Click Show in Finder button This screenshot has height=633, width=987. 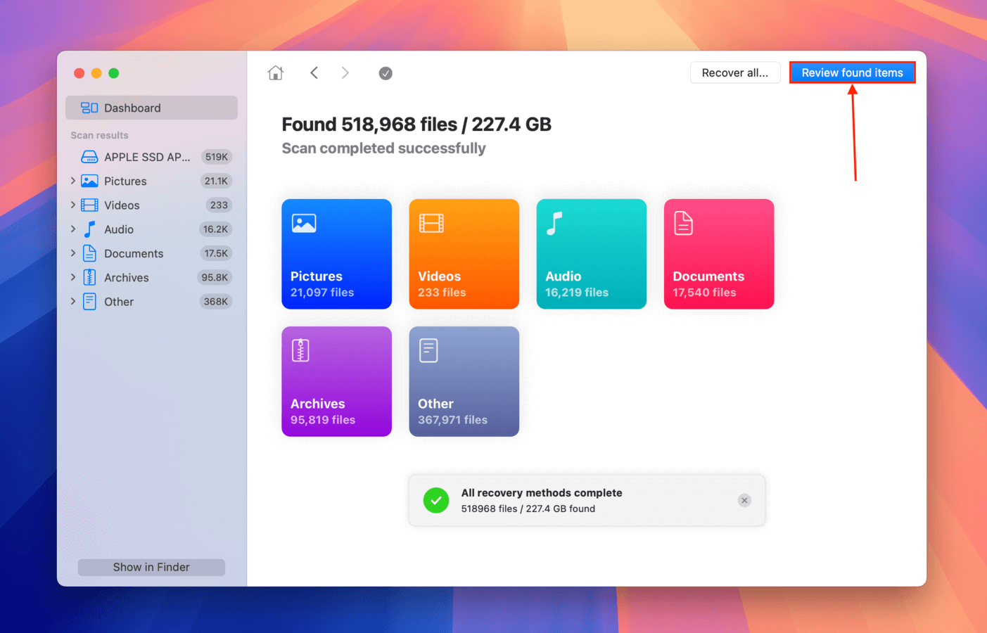tap(151, 567)
